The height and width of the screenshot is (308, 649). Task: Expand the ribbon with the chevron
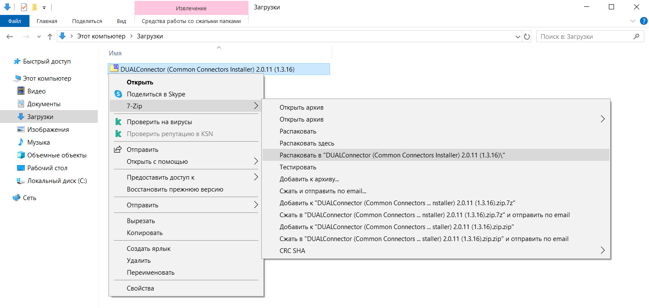point(633,21)
